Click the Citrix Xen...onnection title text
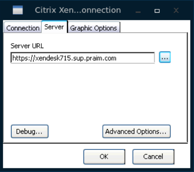 click(78, 10)
